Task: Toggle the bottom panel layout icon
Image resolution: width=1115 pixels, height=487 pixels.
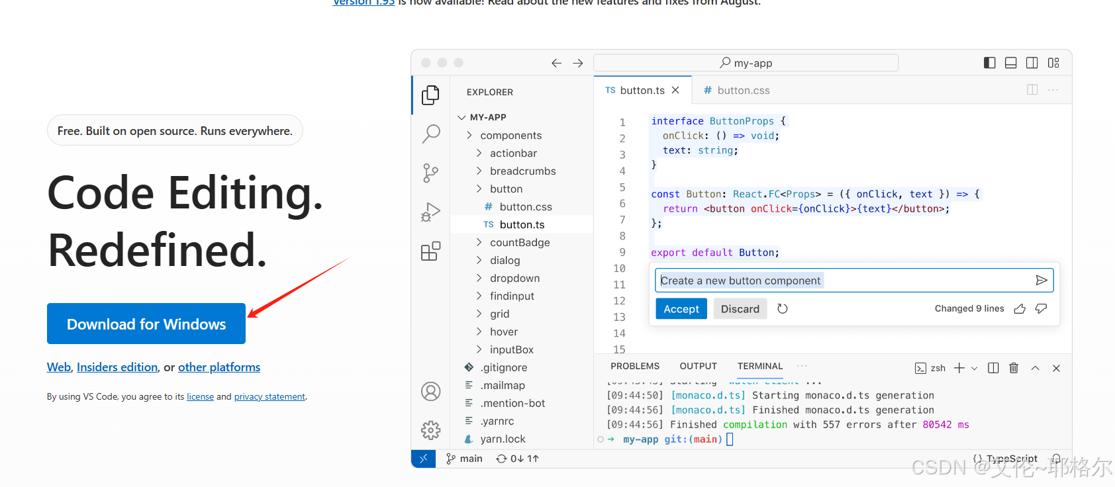Action: pos(1010,63)
